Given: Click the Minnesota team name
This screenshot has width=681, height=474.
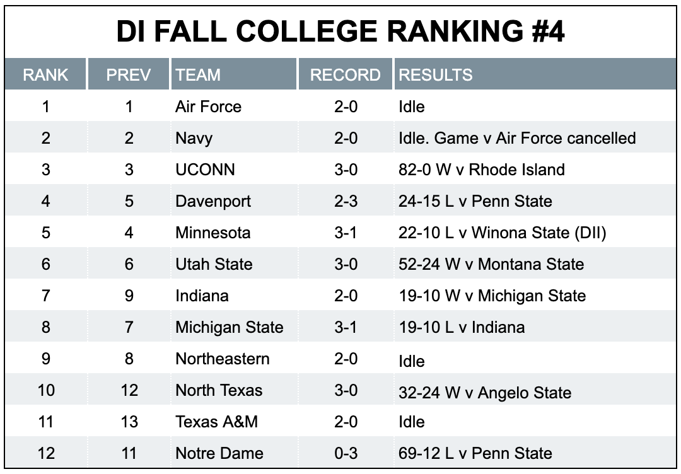Looking at the screenshot, I should [213, 233].
